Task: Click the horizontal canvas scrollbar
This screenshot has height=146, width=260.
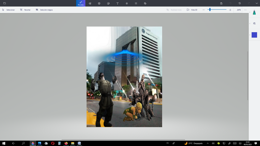Action: pos(123,140)
